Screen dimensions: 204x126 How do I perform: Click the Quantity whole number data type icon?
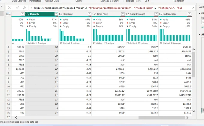pyautogui.click(x=27, y=14)
